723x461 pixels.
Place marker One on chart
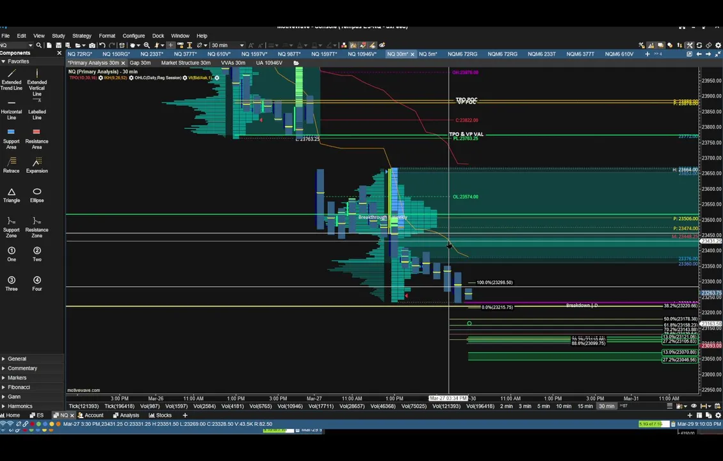(x=12, y=254)
